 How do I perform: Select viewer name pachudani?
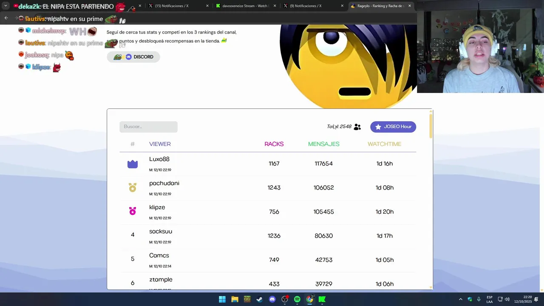pos(164,183)
